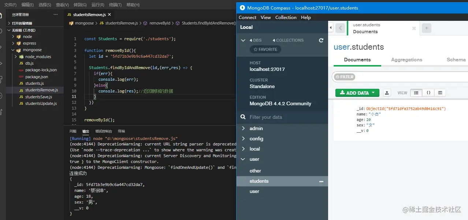Open the 运行(R) menu
The width and height of the screenshot is (468, 220).
tap(98, 5)
